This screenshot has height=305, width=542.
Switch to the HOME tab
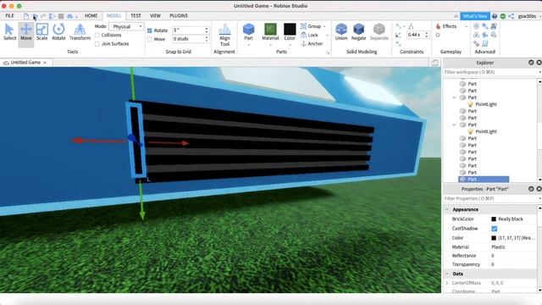[x=91, y=16]
